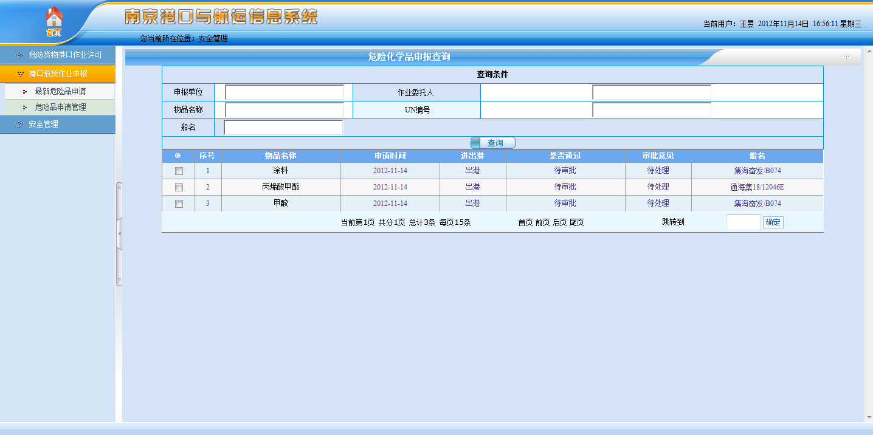Click the dotted grip icon on query panel header
873x435 pixels.
(846, 57)
